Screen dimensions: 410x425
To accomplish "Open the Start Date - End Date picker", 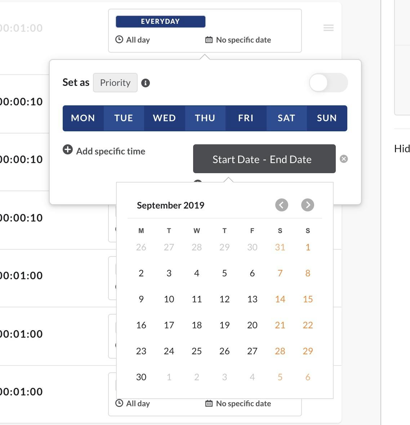I will click(x=264, y=159).
